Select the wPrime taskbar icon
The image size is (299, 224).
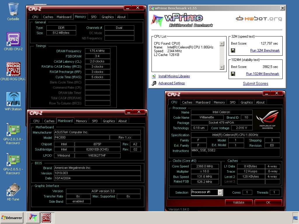(33, 218)
